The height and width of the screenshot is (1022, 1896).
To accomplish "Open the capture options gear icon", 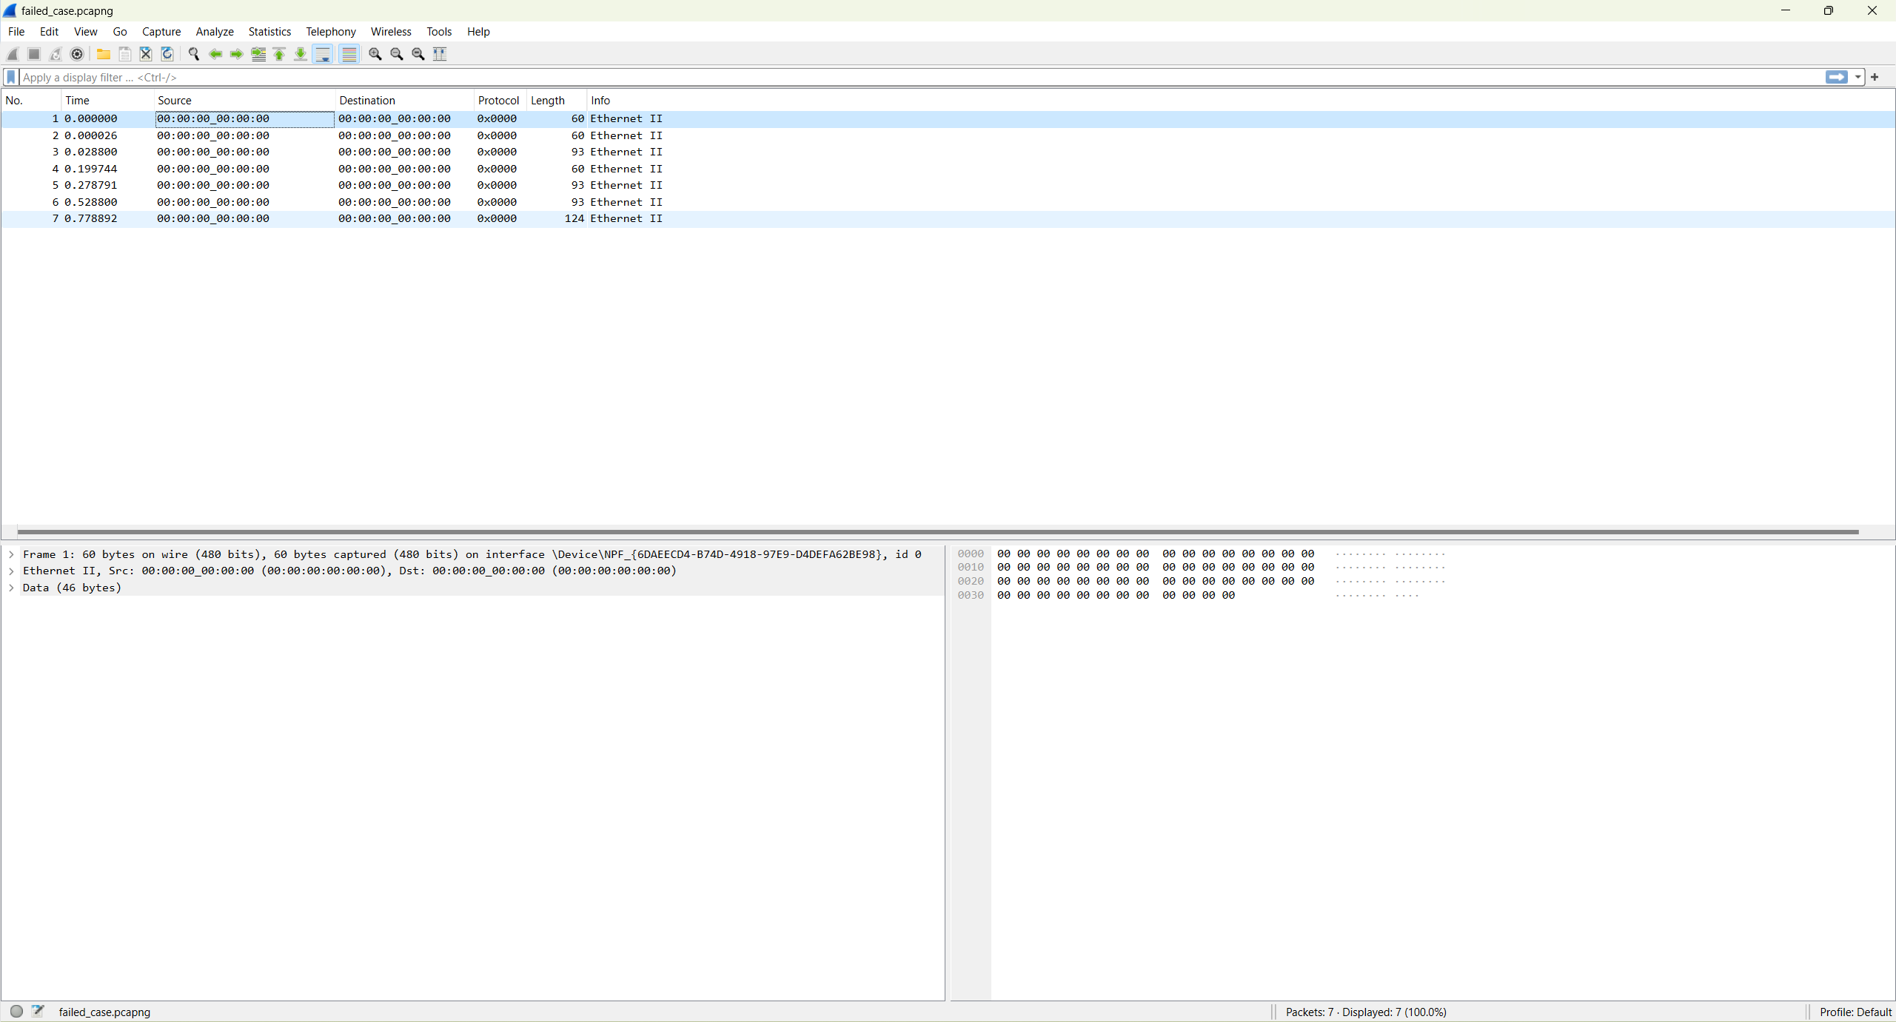I will [x=77, y=53].
